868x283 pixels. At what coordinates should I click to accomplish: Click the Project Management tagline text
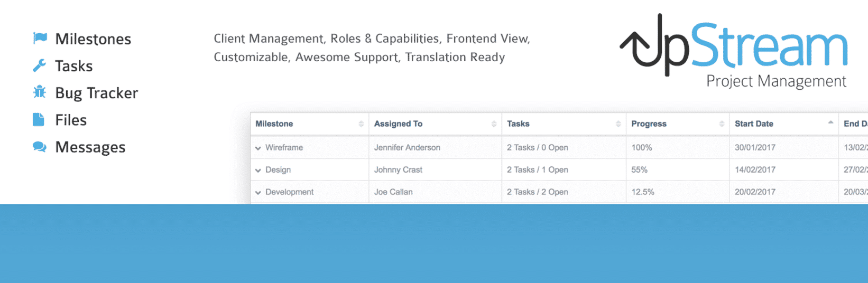[x=776, y=81]
